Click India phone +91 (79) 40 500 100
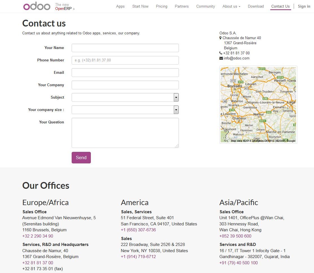Viewport: 314px width, 273px height. (x=238, y=263)
